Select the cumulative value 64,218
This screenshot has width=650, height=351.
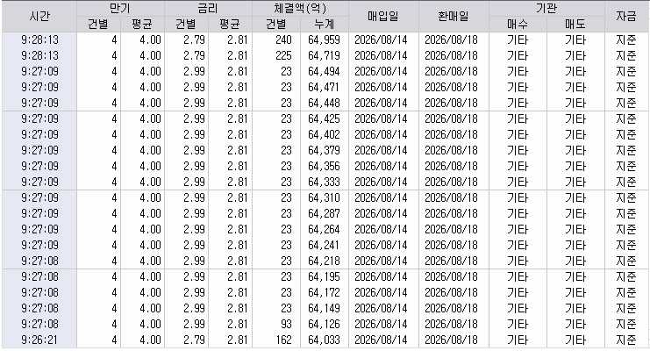click(x=324, y=261)
